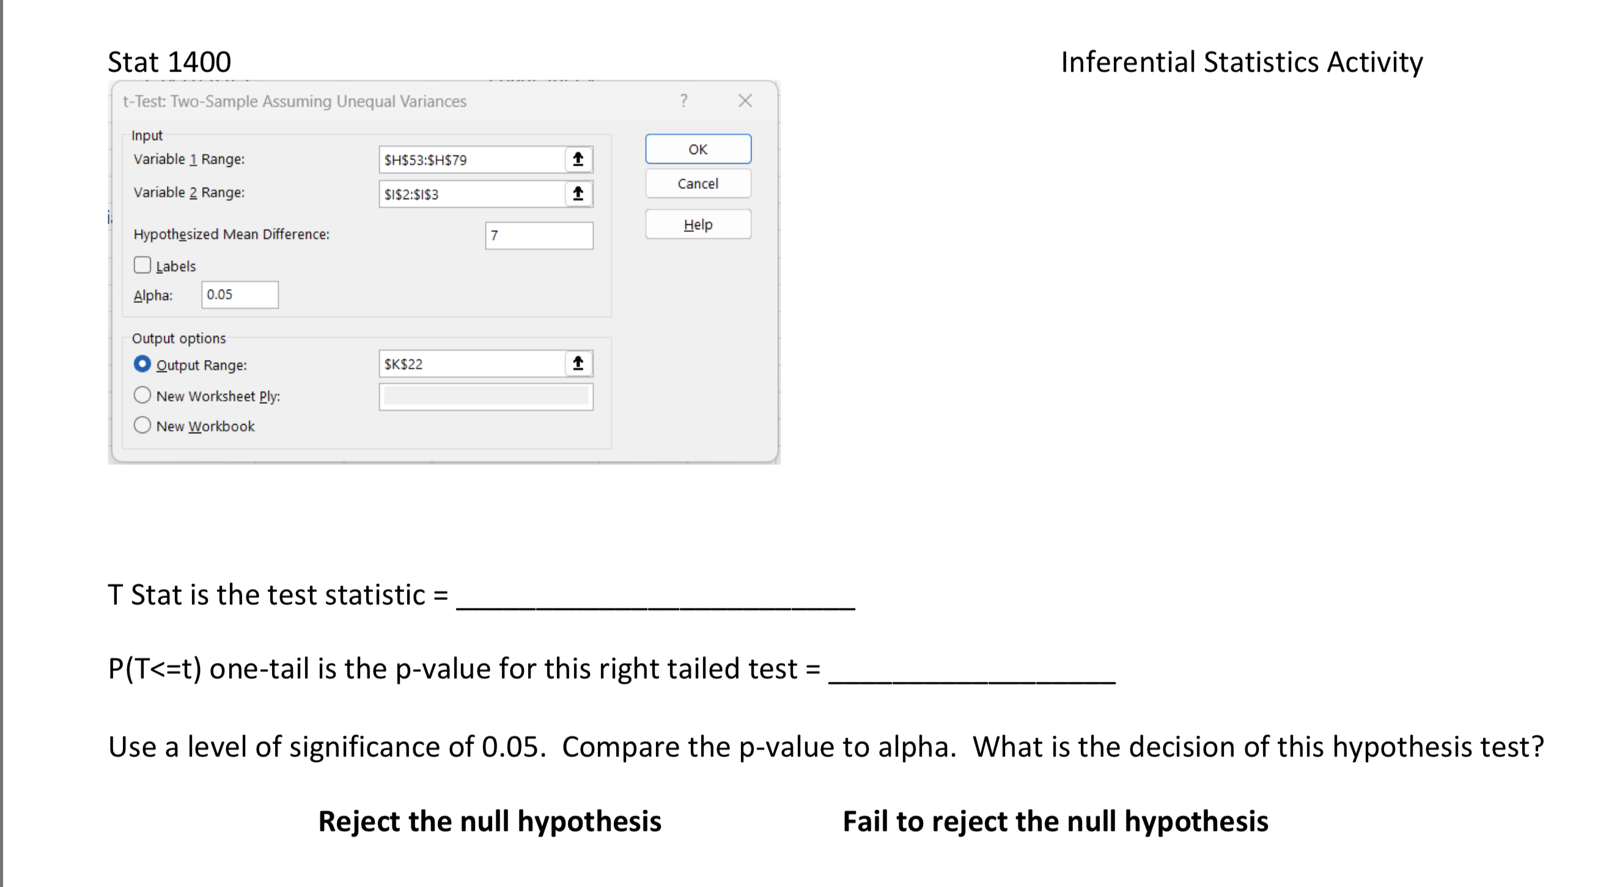Open Help from the dialog
Image resolution: width=1620 pixels, height=887 pixels.
tap(698, 224)
